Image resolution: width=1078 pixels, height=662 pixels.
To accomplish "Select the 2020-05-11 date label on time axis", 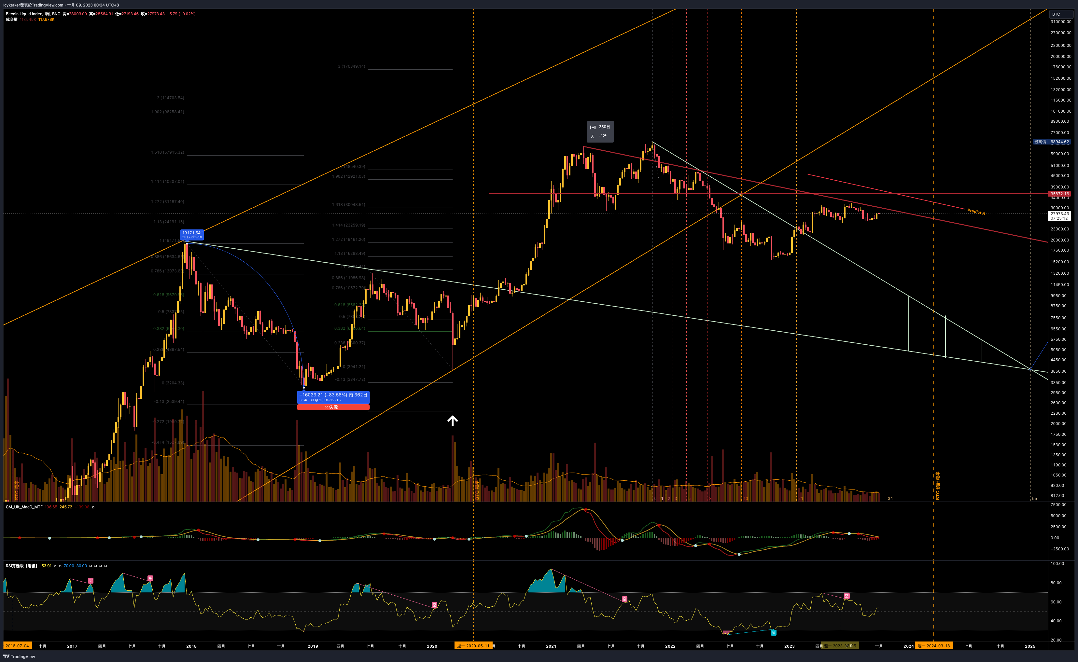I will pos(473,646).
